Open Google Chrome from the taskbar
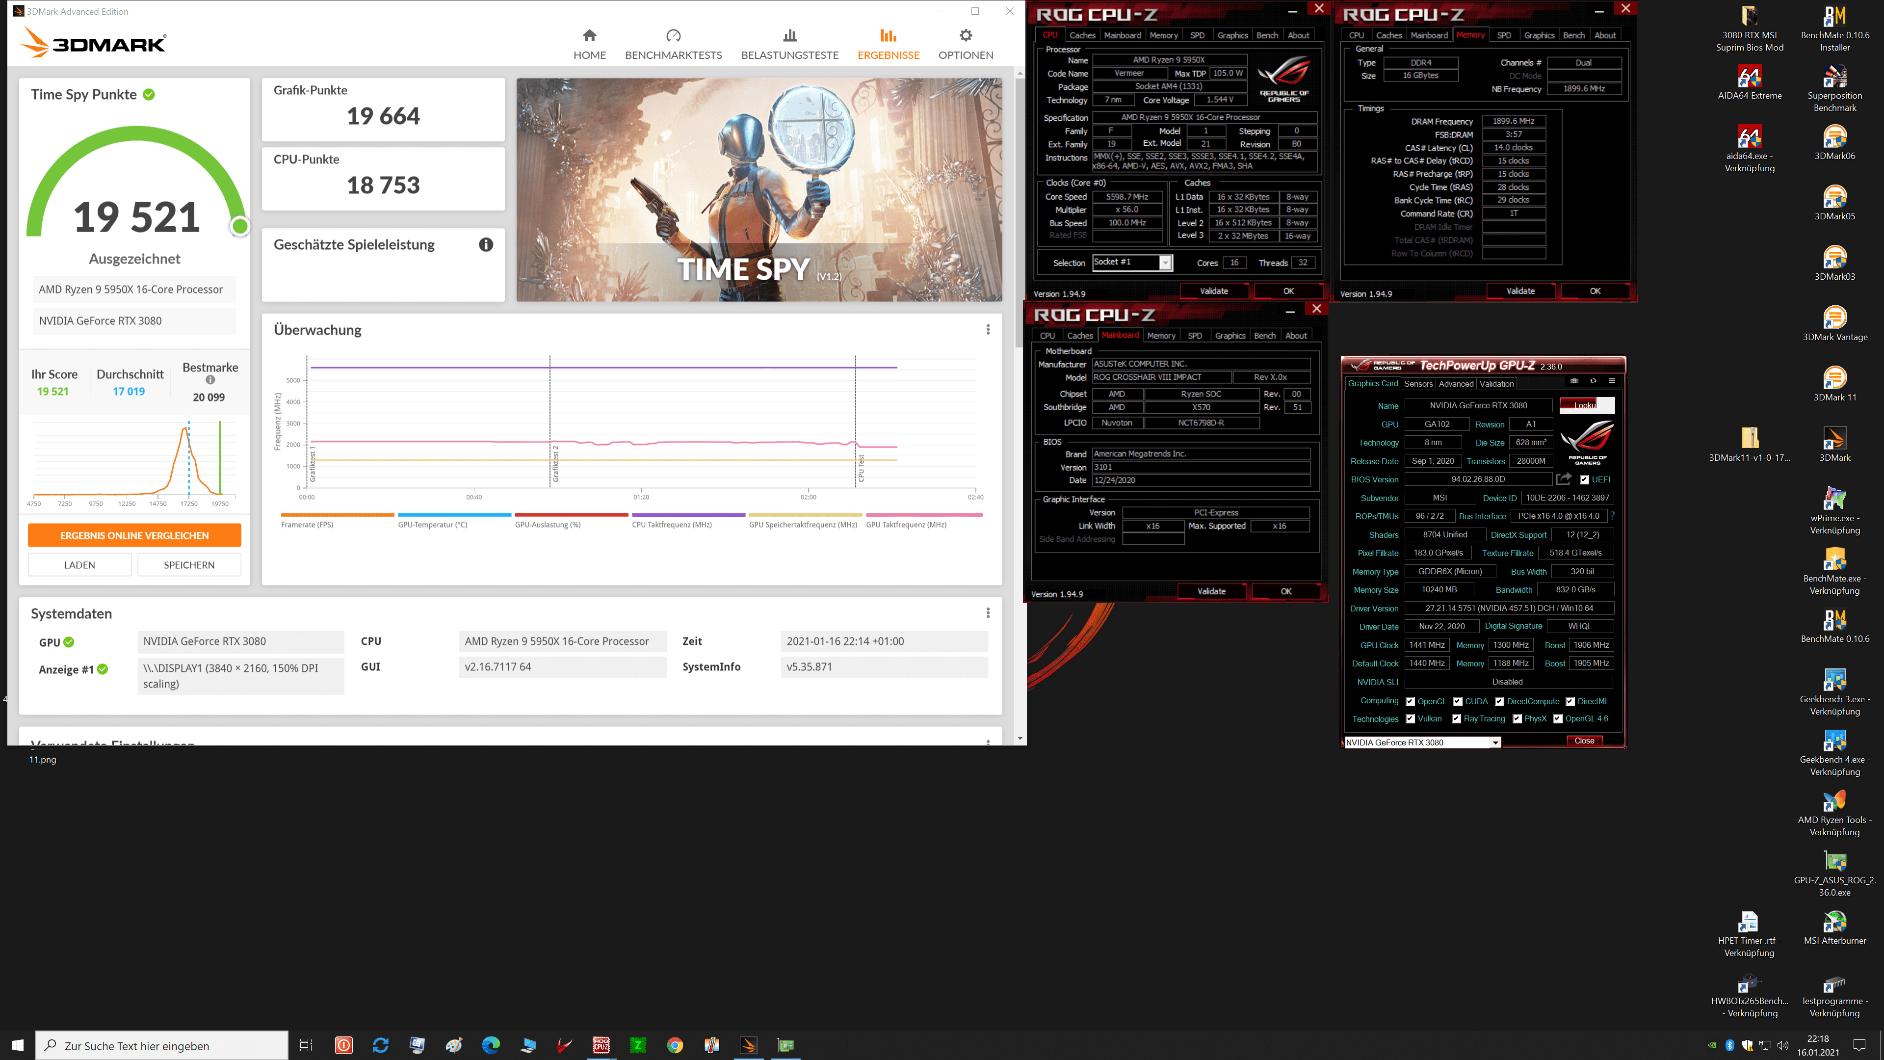This screenshot has height=1060, width=1884. 674,1045
